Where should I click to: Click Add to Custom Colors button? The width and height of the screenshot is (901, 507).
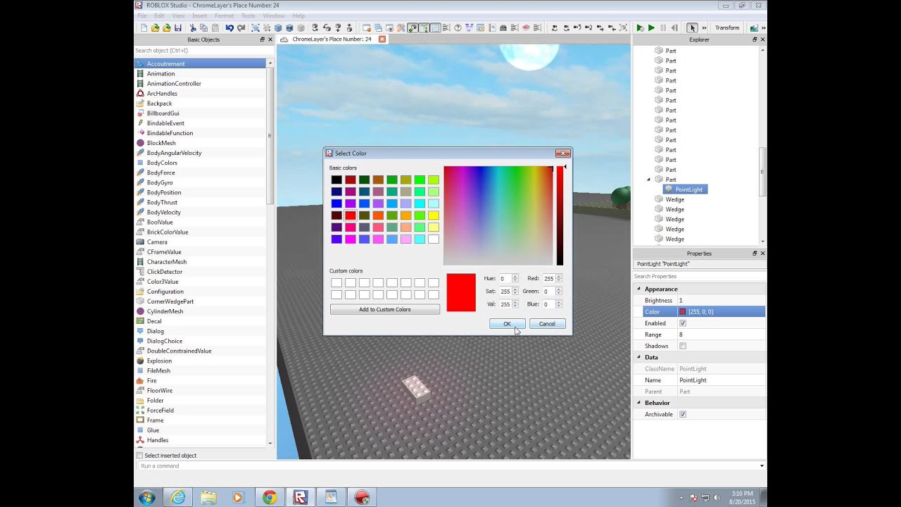click(385, 310)
